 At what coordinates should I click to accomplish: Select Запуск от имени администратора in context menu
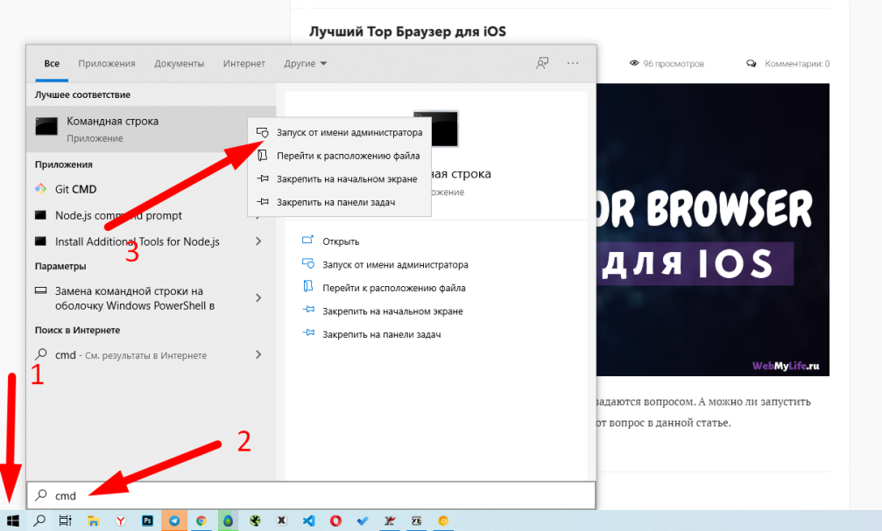point(349,133)
